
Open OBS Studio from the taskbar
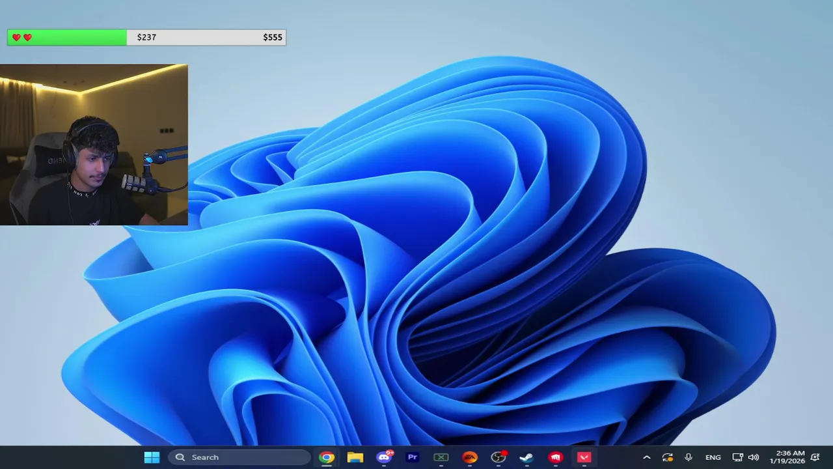pos(498,457)
